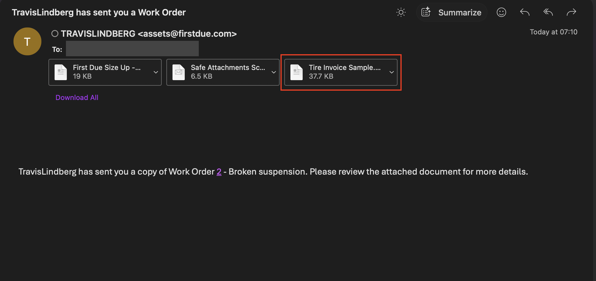Click sender avatar with letter T
This screenshot has width=596, height=281.
coord(27,41)
